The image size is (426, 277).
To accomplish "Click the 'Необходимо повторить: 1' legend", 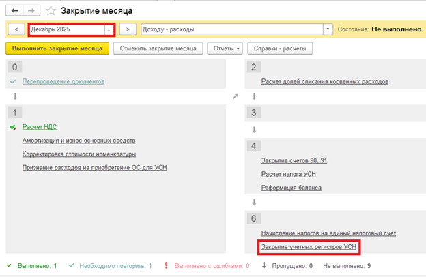I will pyautogui.click(x=115, y=266).
